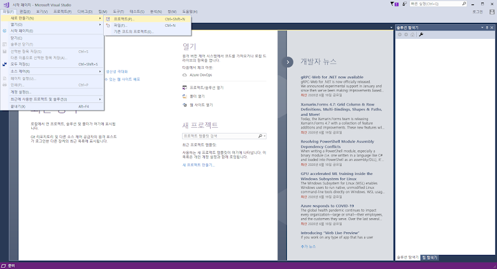Screen dimensions: 497x269
Task: Click the 폴더 열기 folder icon
Action: (x=185, y=96)
